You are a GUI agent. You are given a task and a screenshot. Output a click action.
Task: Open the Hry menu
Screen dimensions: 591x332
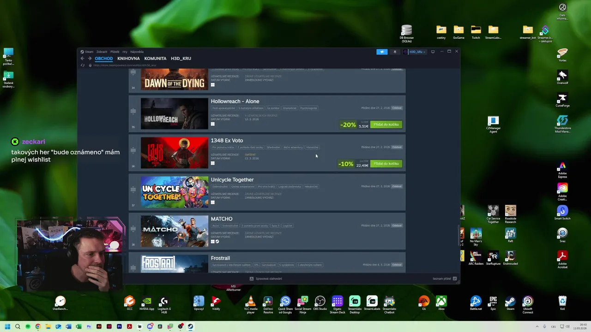(x=125, y=52)
